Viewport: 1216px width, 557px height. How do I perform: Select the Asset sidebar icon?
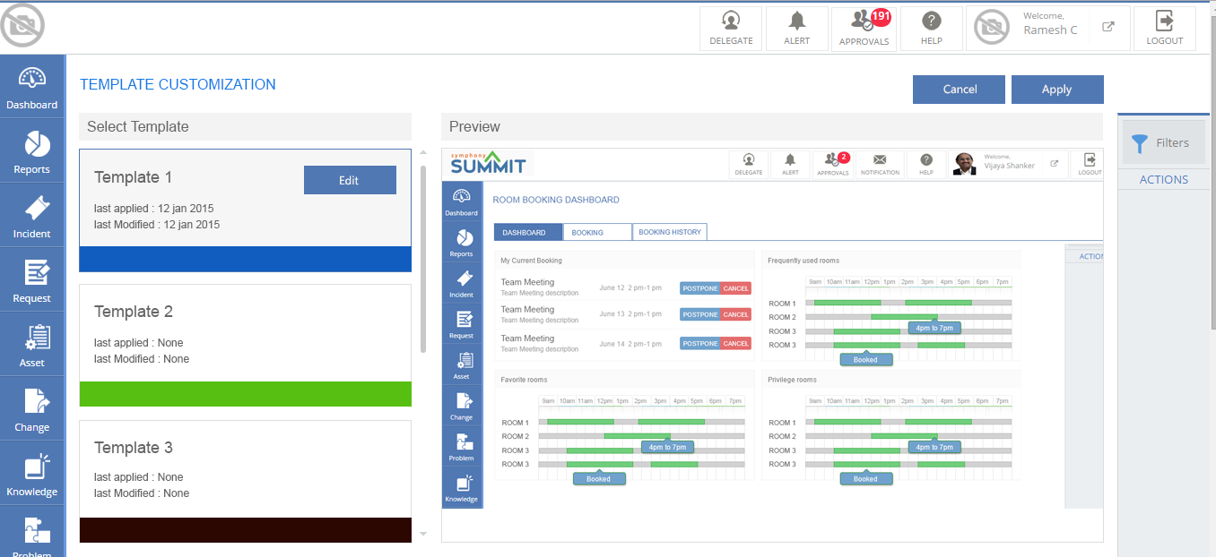32,346
